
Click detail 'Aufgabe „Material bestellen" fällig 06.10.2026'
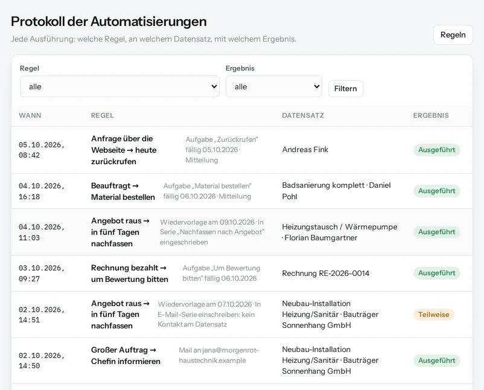[207, 191]
